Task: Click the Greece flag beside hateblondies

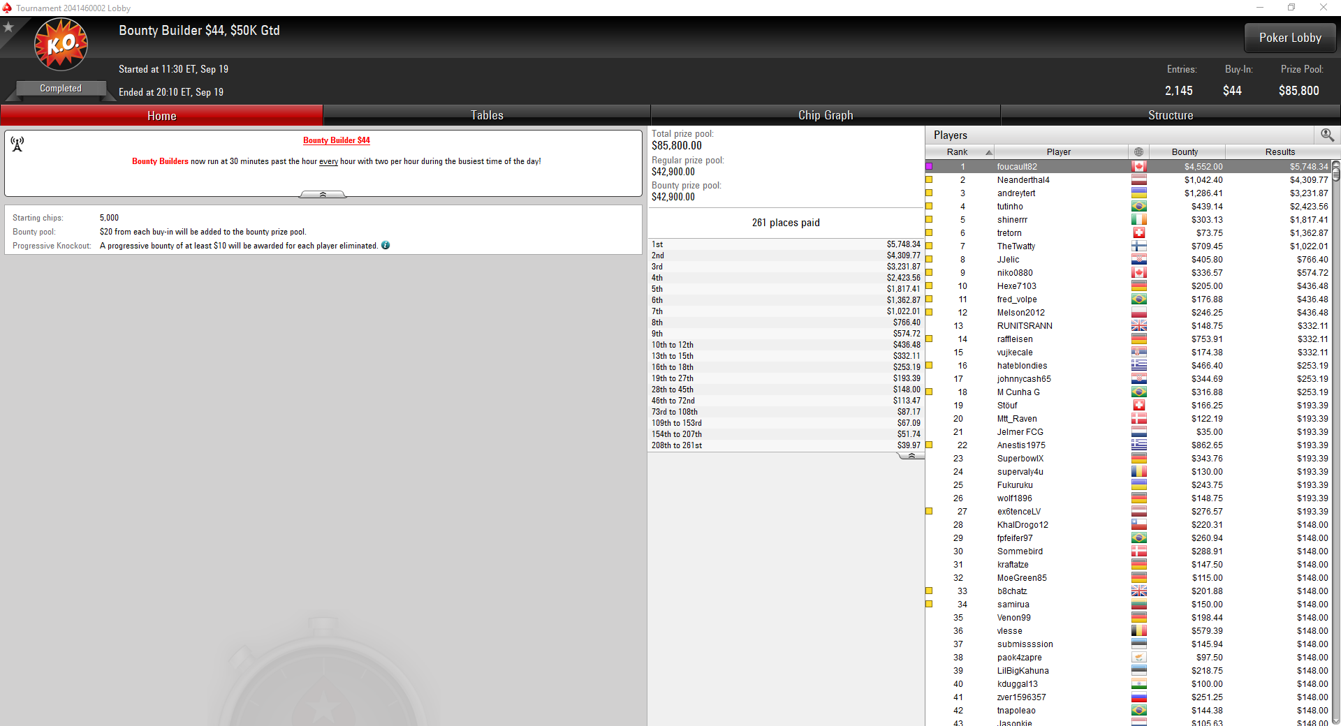Action: point(1138,365)
